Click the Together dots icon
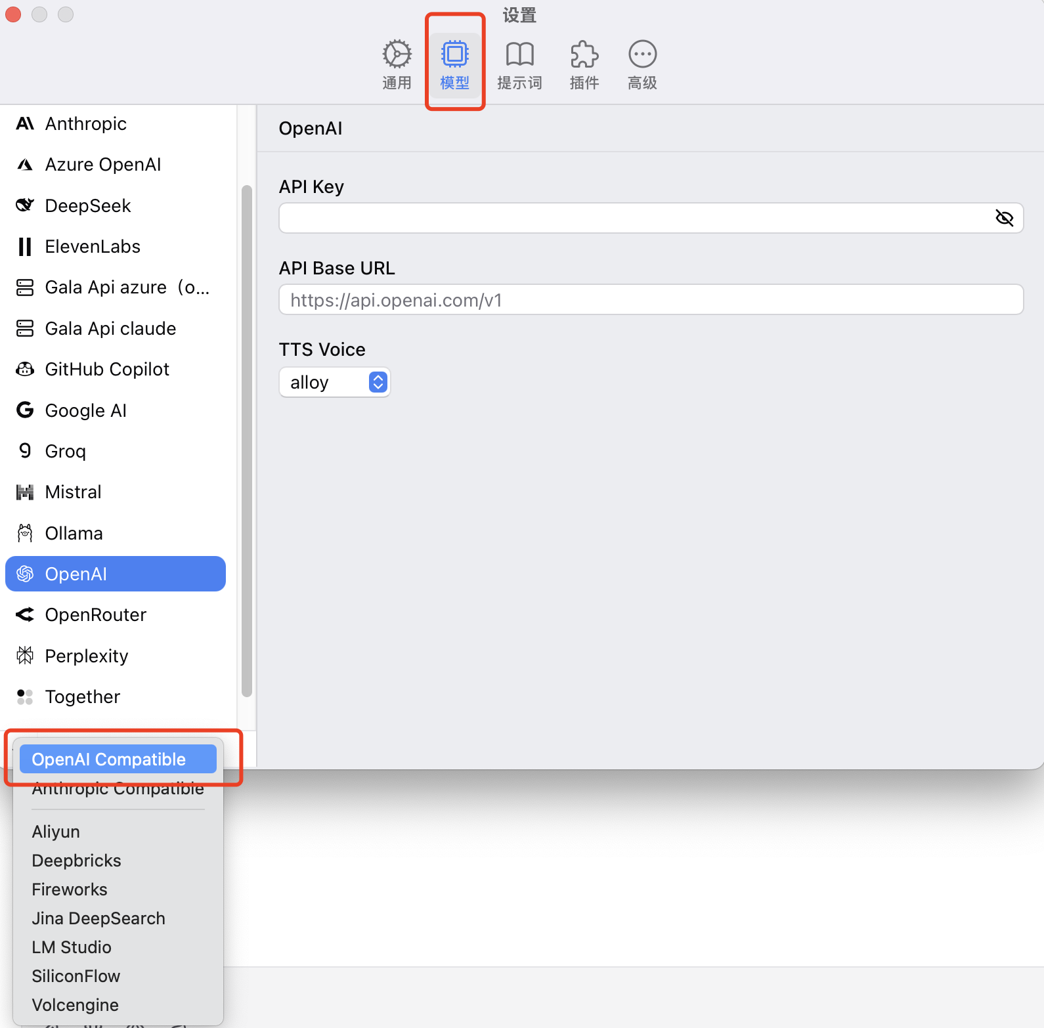1044x1028 pixels. pos(25,696)
